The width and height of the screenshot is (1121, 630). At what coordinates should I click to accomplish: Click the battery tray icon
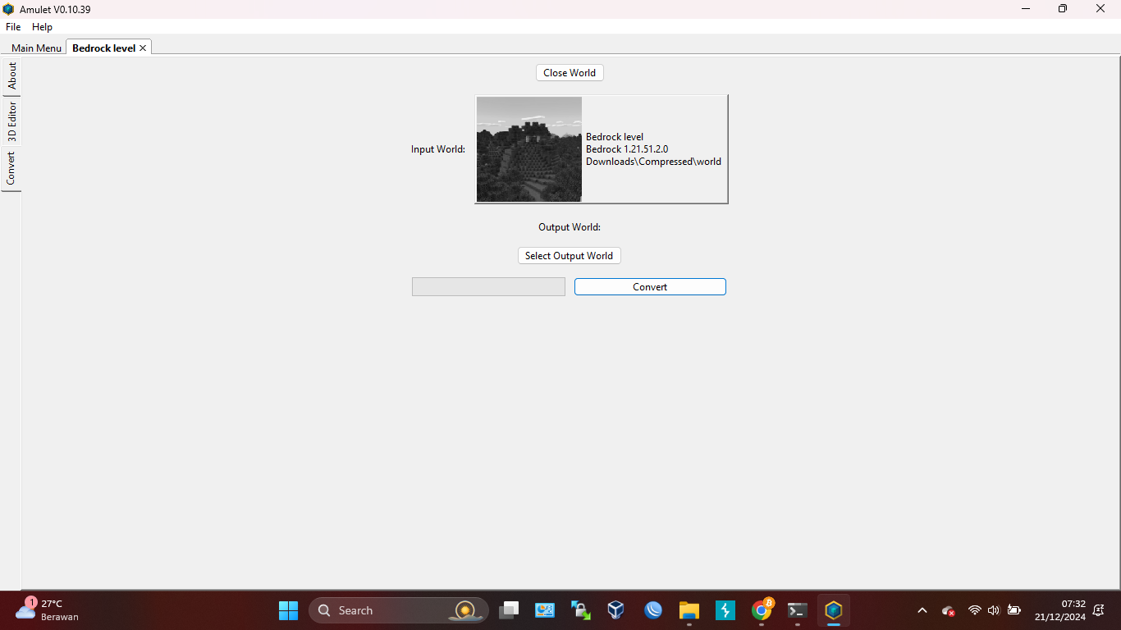(1014, 610)
